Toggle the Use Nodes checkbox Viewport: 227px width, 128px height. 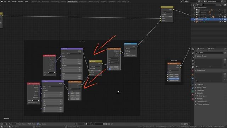[x=38, y=124]
